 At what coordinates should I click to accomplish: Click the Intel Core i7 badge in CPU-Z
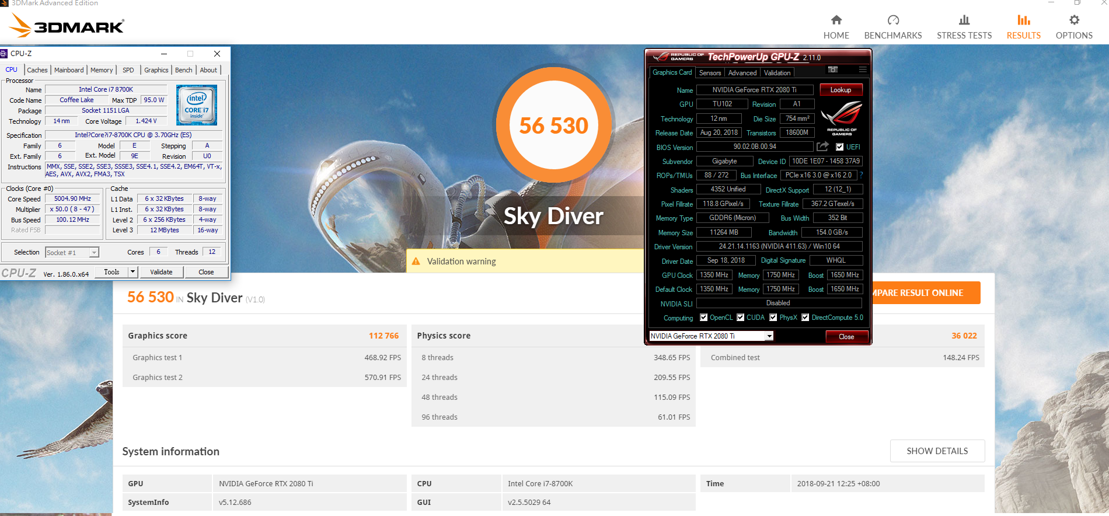coord(197,105)
